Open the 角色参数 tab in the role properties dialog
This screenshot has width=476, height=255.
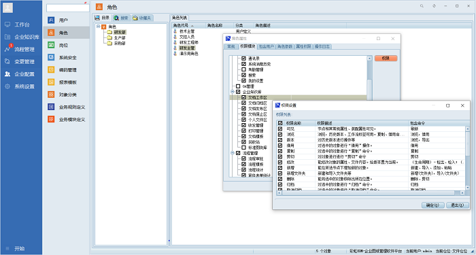coord(285,46)
